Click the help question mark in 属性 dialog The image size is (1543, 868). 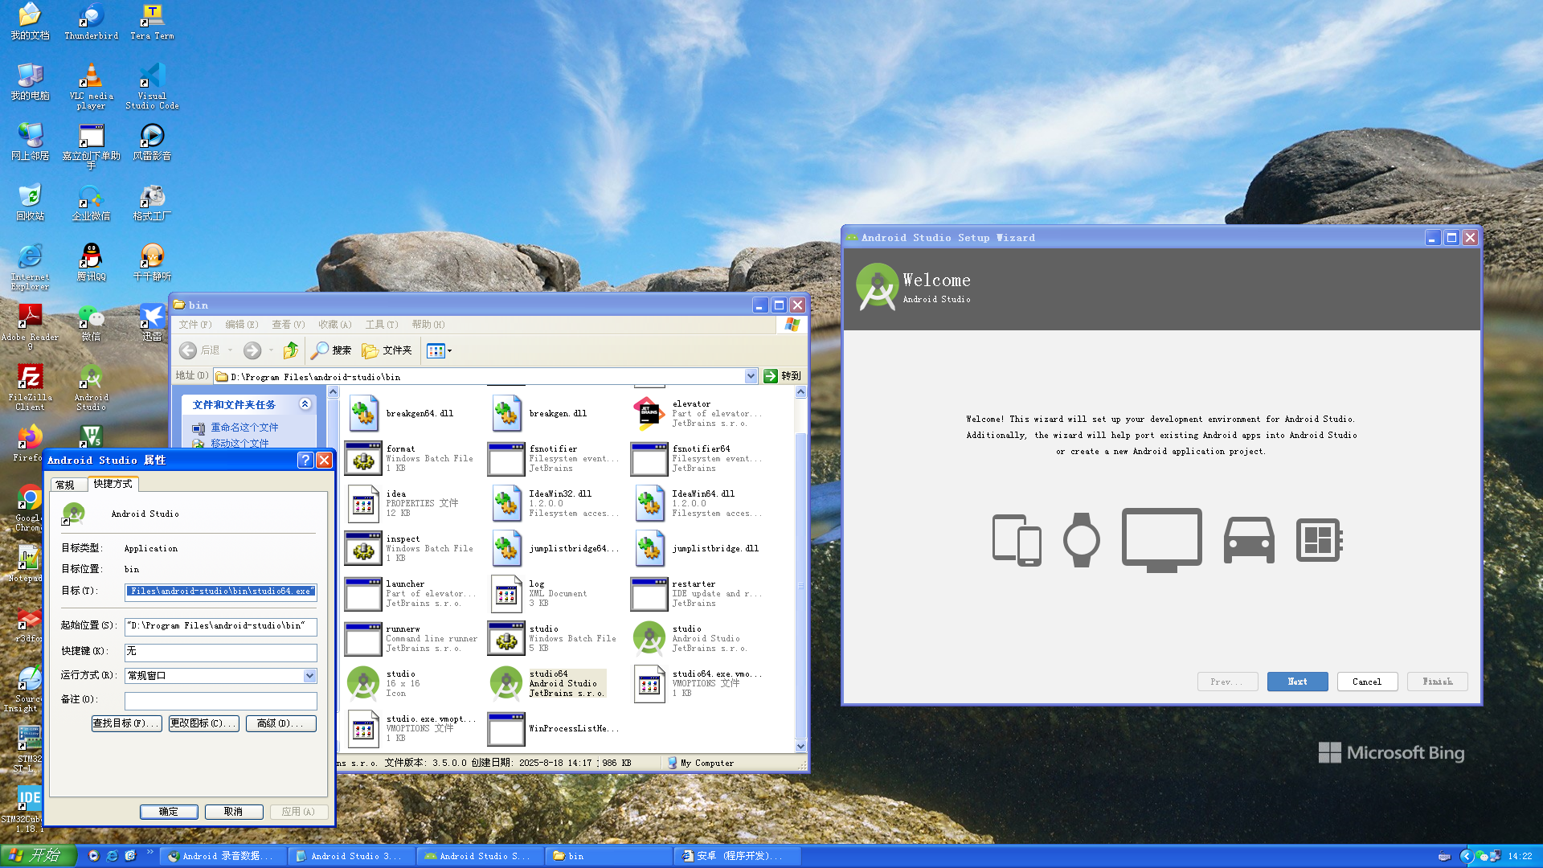(305, 460)
